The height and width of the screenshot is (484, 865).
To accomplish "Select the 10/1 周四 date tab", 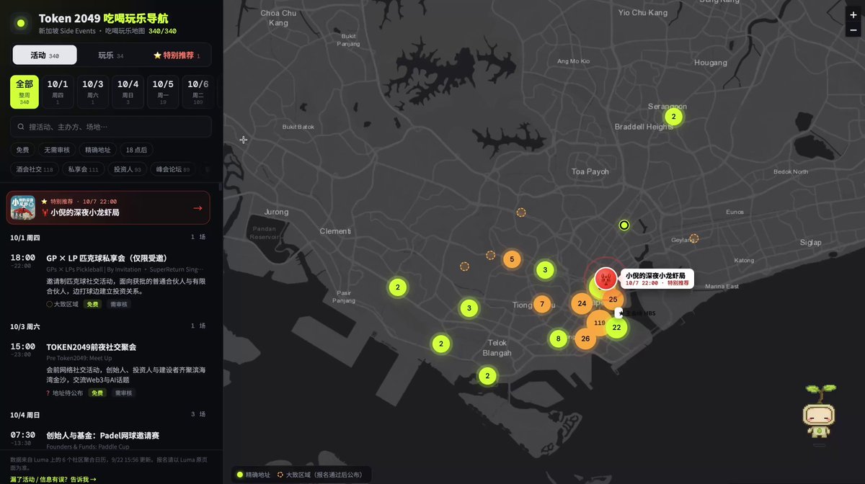I will [58, 92].
